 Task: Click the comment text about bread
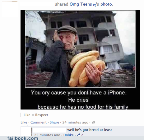tap(90, 130)
